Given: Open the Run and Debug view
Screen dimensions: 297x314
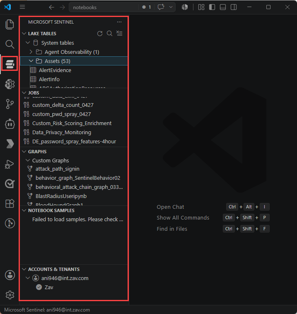Looking at the screenshot, I should [x=10, y=164].
